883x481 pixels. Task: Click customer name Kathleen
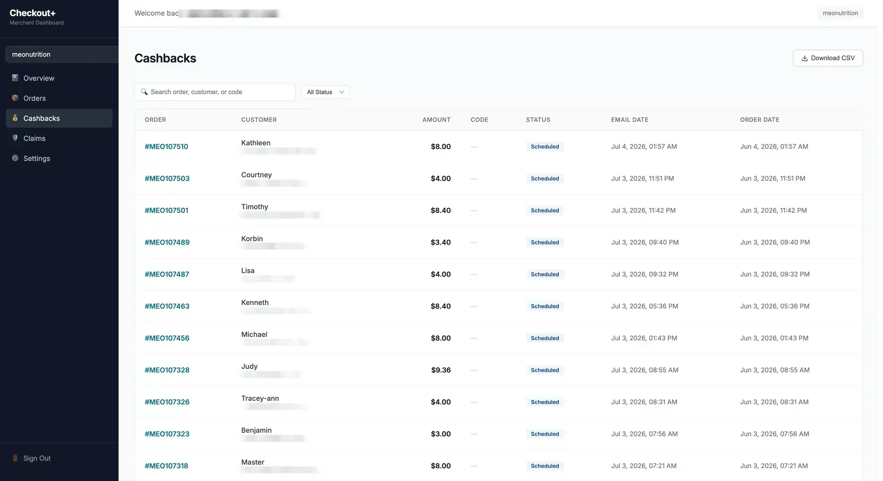256,143
